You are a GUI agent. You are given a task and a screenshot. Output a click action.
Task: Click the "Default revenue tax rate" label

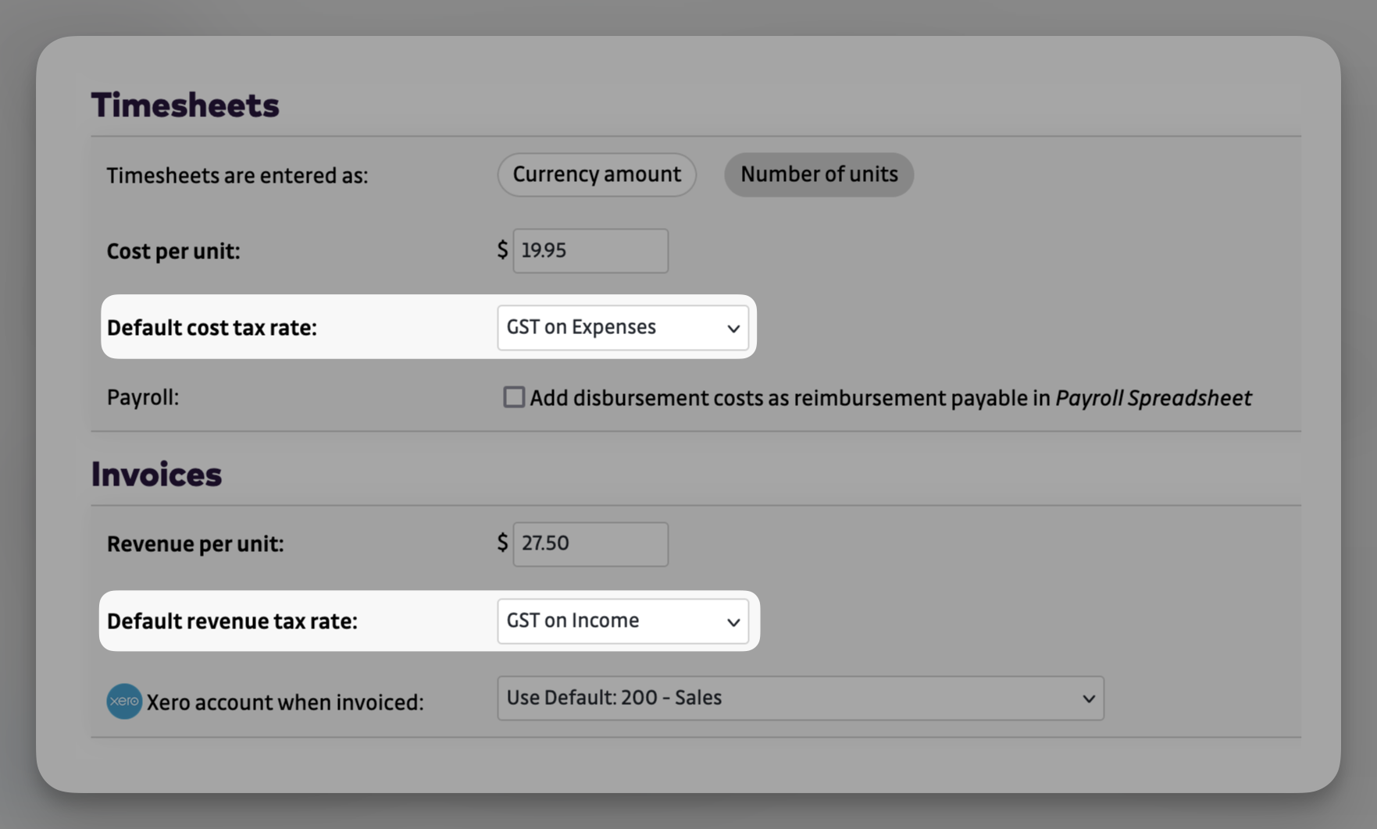[232, 621]
